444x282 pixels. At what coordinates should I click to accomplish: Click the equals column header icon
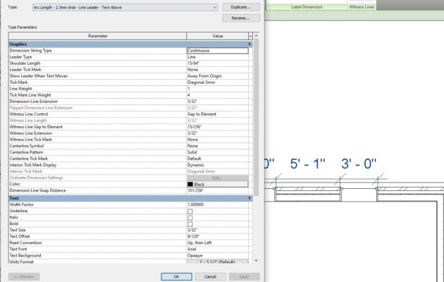[250, 35]
